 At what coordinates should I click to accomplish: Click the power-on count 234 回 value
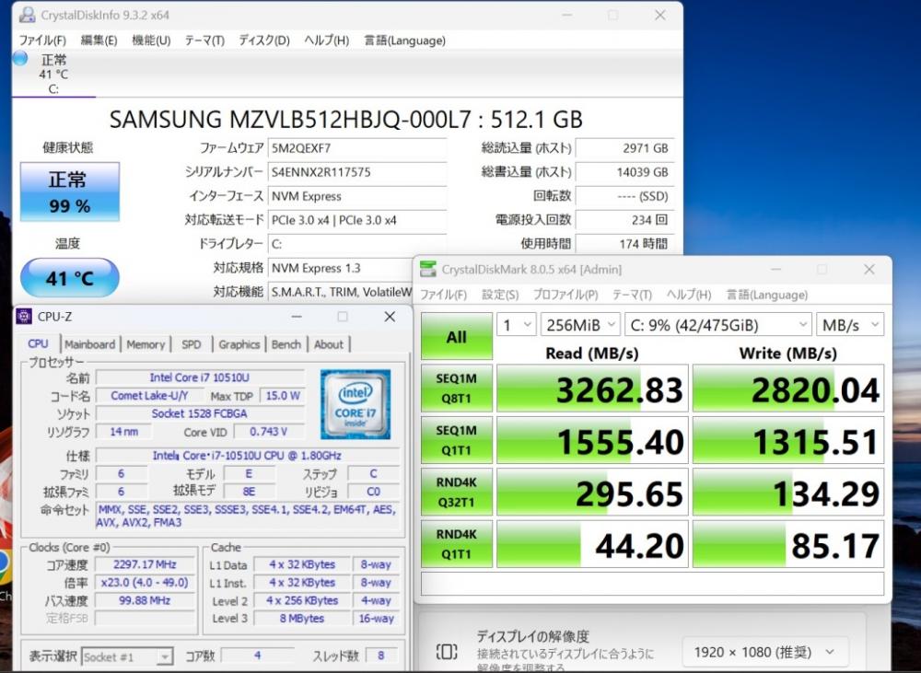click(x=624, y=220)
